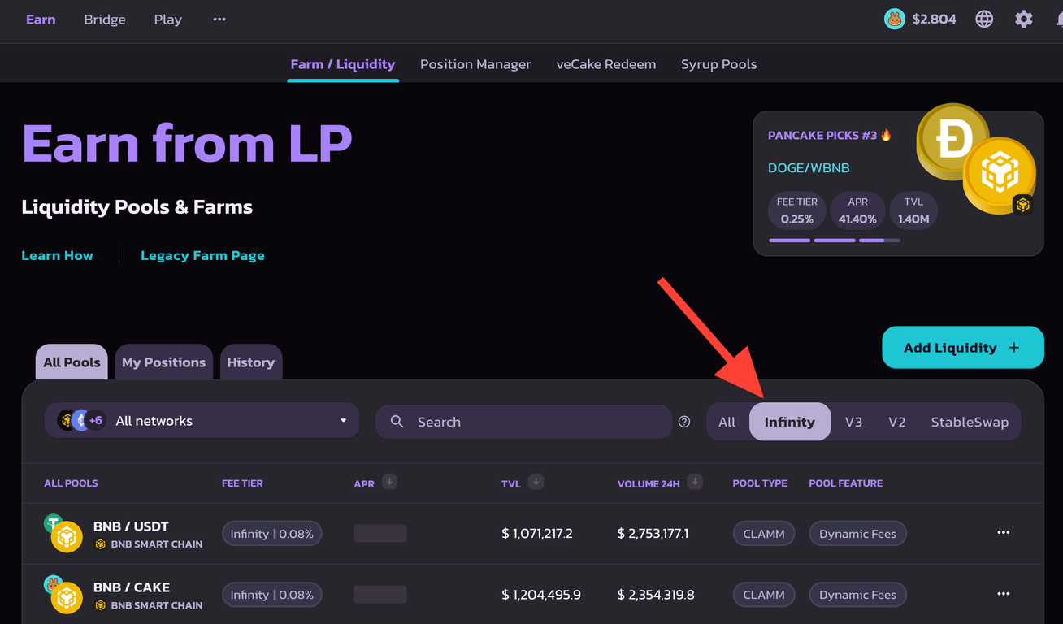Click the magnifier icon in search box
The width and height of the screenshot is (1063, 624).
coord(397,422)
